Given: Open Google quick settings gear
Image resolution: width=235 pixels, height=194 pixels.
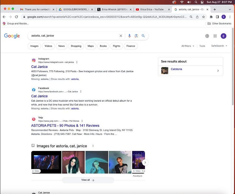Looking at the screenshot, I should [207, 36].
